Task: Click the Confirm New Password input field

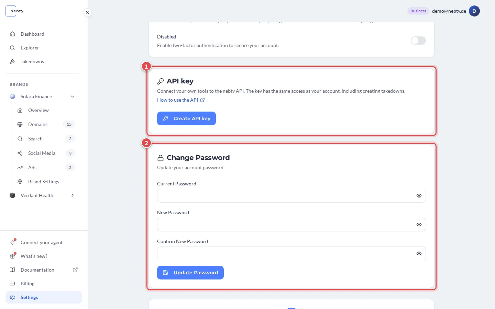Action: click(x=291, y=253)
